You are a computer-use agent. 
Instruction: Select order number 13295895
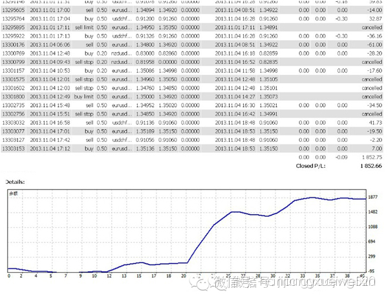click(x=14, y=27)
